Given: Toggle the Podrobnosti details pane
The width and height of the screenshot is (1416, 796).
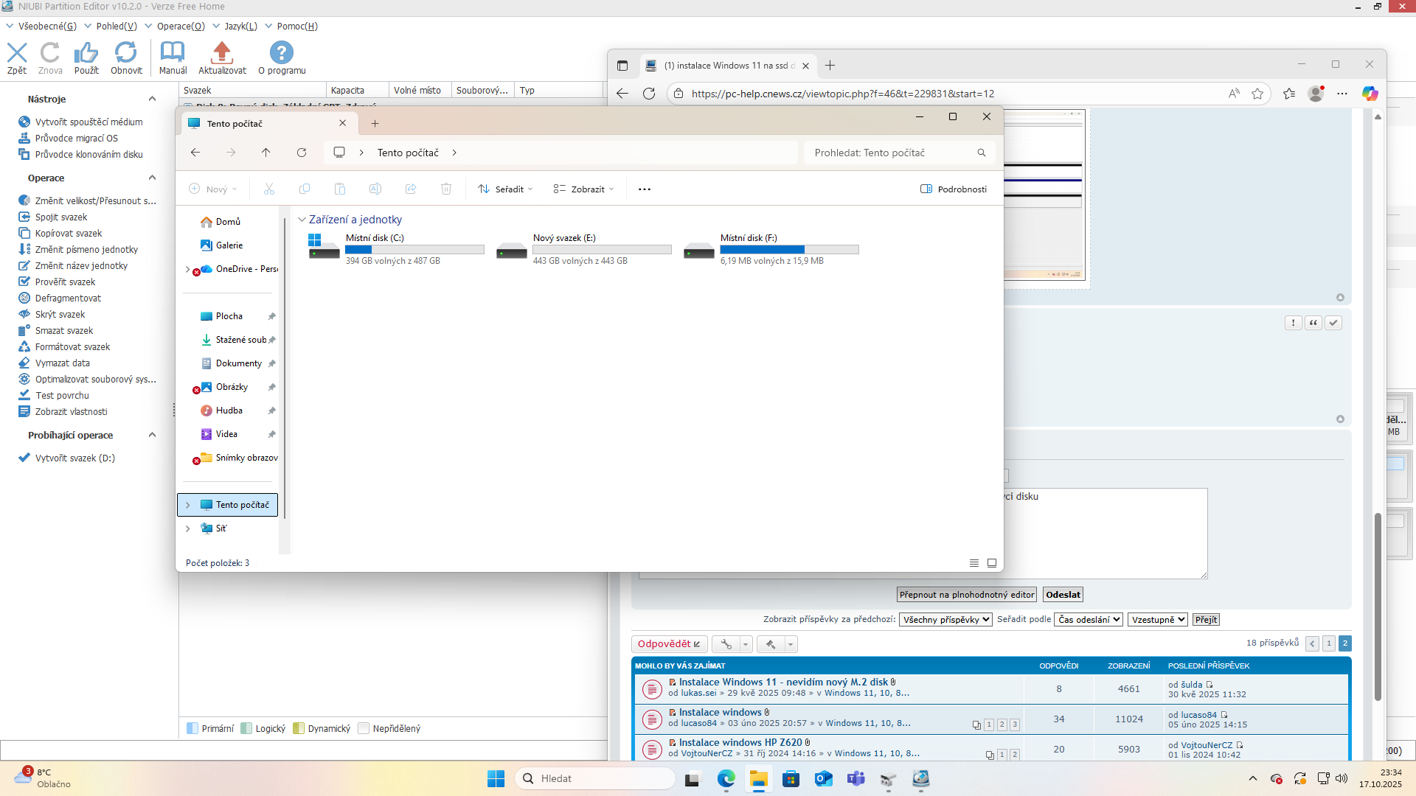Looking at the screenshot, I should coord(954,189).
